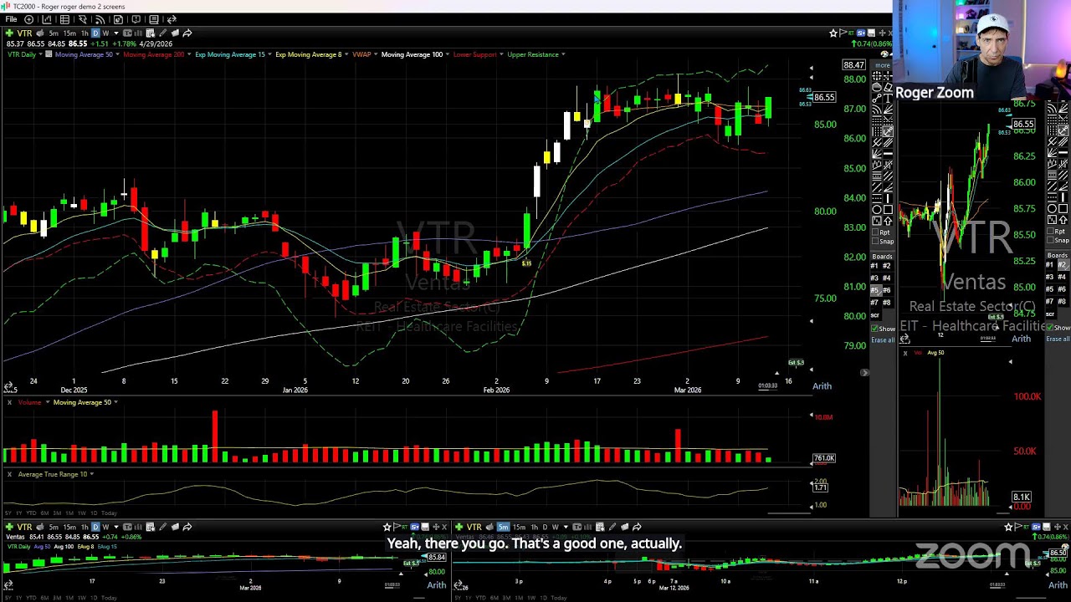
Task: Click 5Y range at main chart bottom-left
Action: (x=8, y=513)
